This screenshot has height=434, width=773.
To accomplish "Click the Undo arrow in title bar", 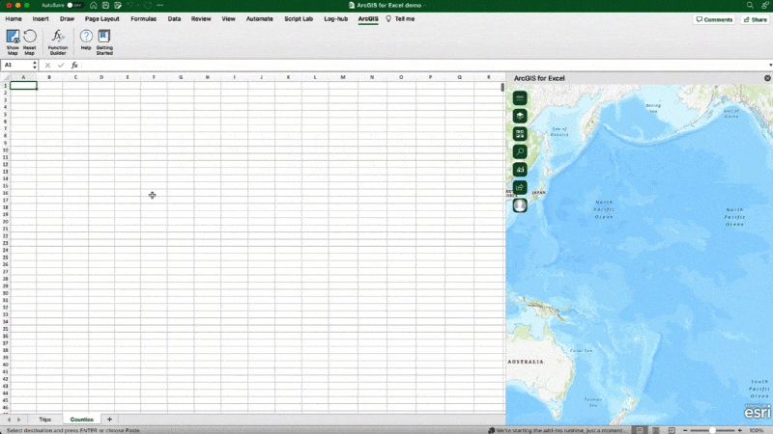I will coord(130,5).
